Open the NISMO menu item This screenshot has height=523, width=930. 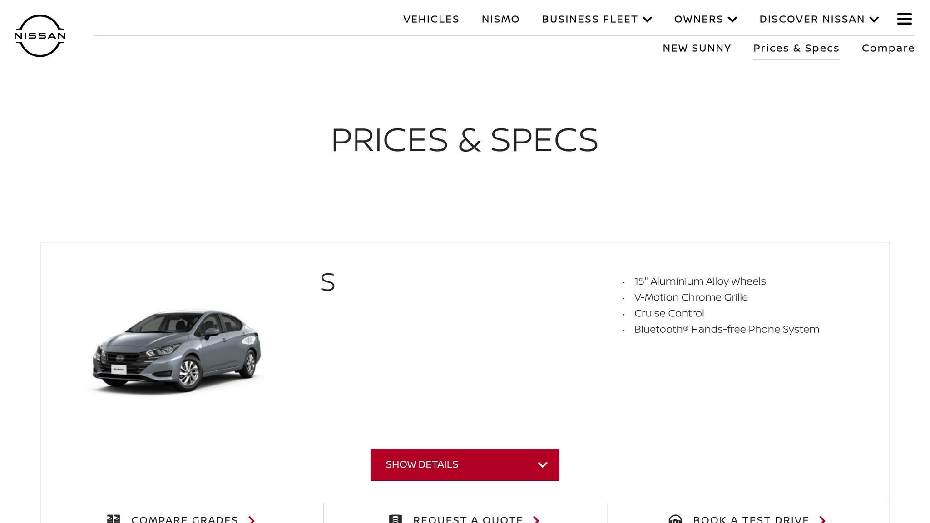tap(500, 19)
